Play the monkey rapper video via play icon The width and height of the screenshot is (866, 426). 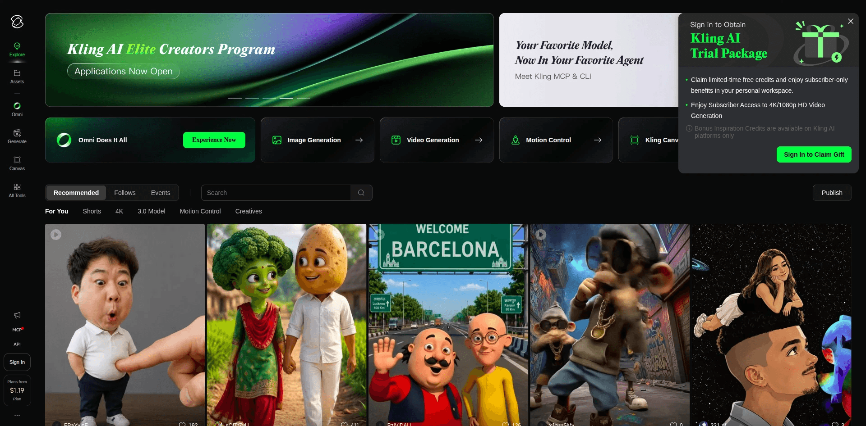541,235
